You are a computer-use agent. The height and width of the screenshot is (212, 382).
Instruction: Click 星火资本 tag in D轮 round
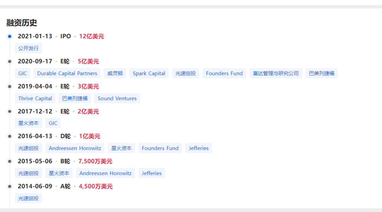coord(122,148)
